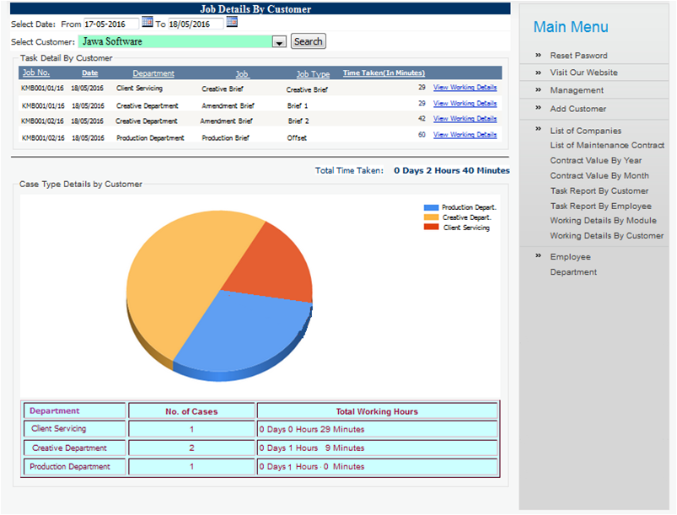Select '0 Days 0 Hours 29 Minutes' cell
677x515 pixels.
(378, 429)
